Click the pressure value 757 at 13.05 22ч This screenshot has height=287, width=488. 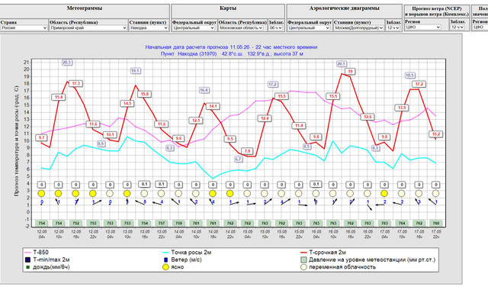click(x=161, y=223)
